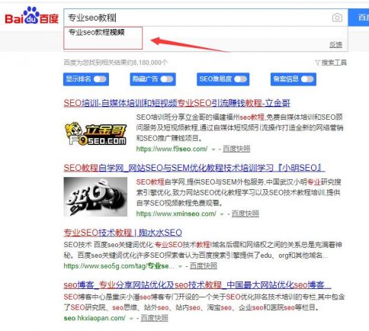
Task: Open URL https://www.seo5g.com/tag/
Action: pos(119,266)
